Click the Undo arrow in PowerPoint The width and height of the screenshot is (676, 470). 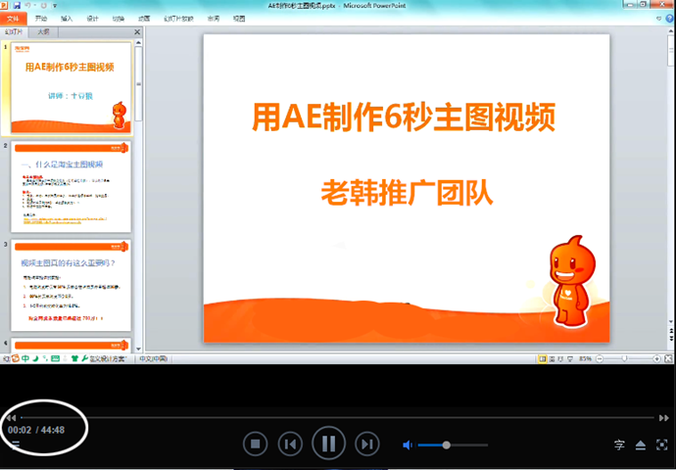point(28,6)
